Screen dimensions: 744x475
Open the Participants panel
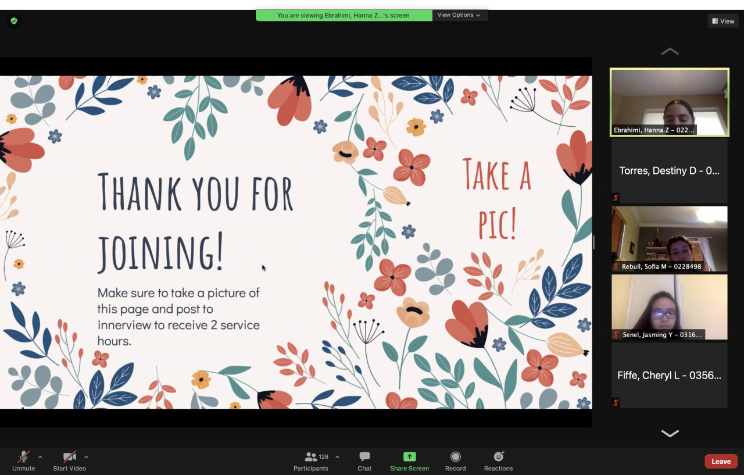point(311,458)
